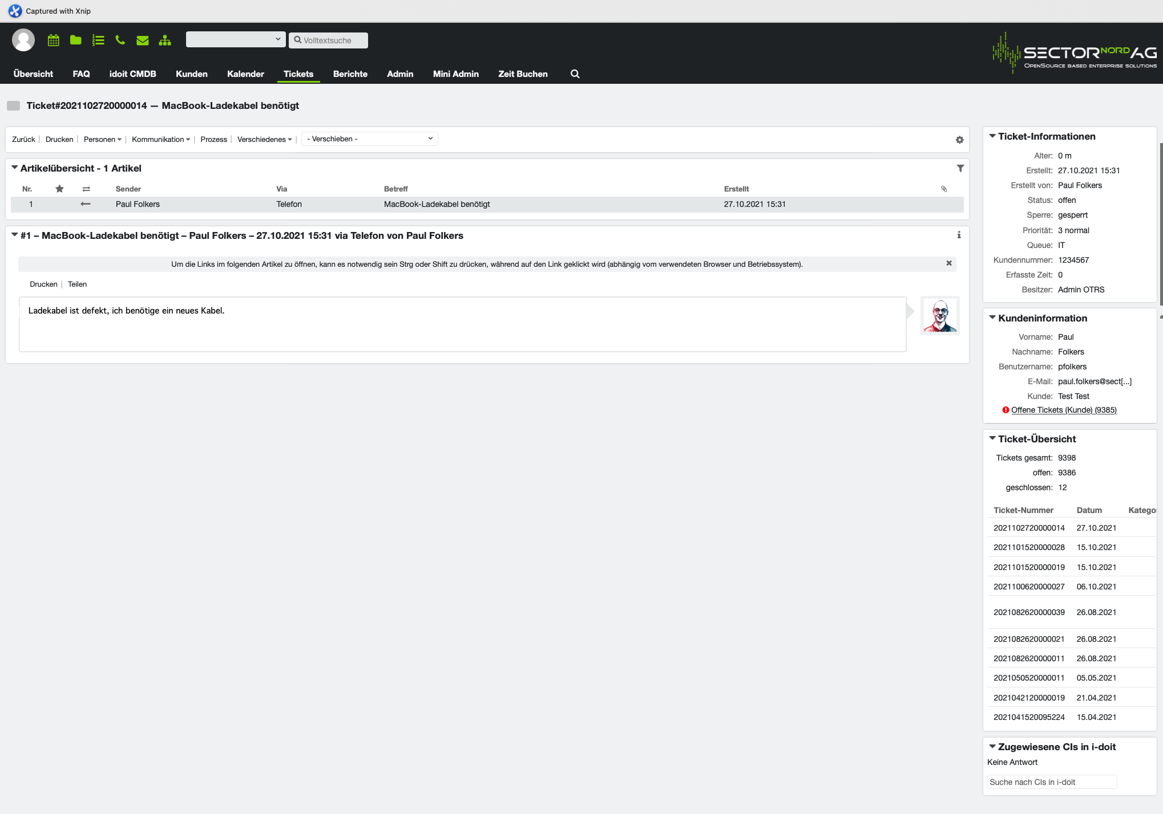The image size is (1163, 814).
Task: Open ticket 2021050520000011 in overview
Action: pyautogui.click(x=1029, y=678)
